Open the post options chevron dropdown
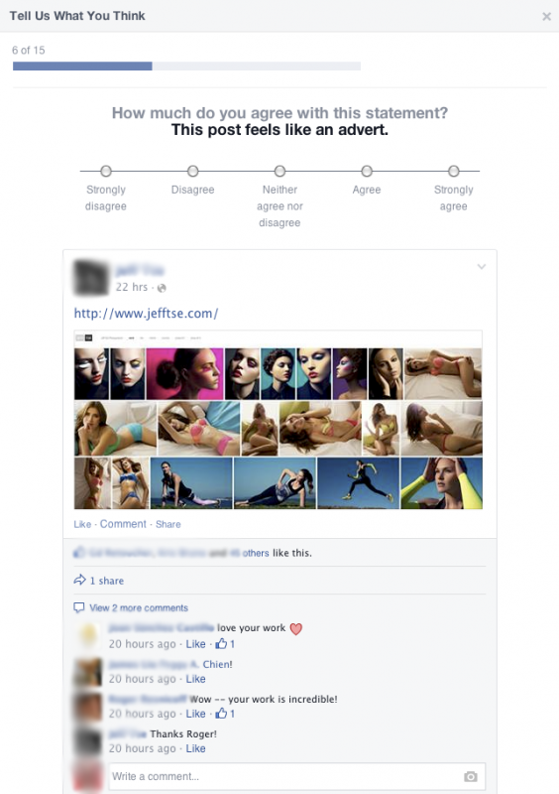 481,266
